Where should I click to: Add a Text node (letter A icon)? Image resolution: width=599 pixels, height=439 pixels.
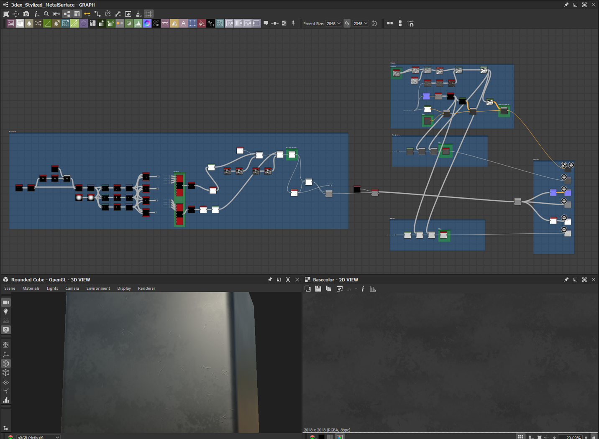[x=183, y=23]
